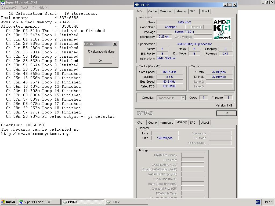Click Technology field showing 0.25 um
This screenshot has height=206, width=275.
[164, 36]
